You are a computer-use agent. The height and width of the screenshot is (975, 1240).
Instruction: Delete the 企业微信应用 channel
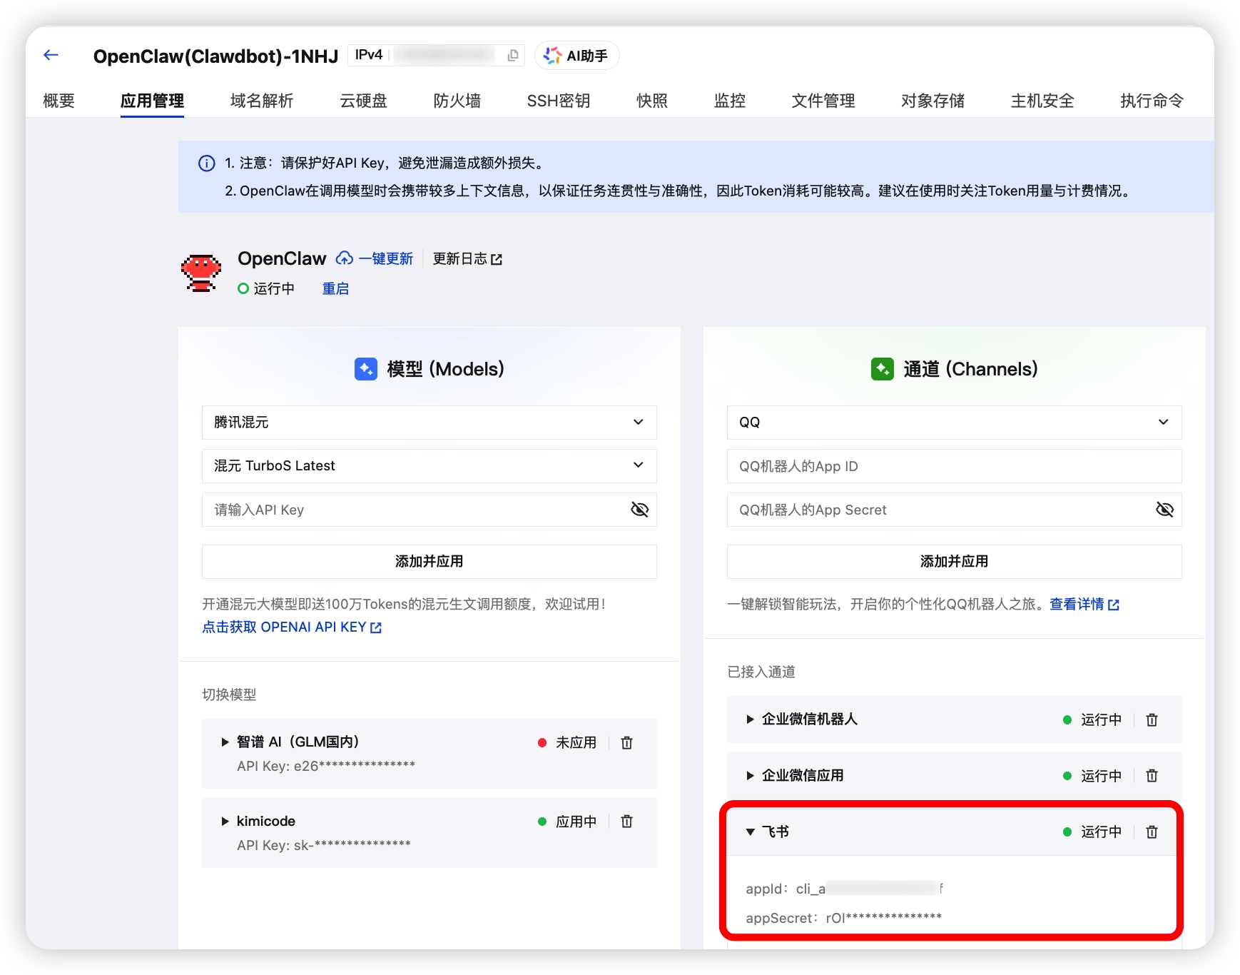click(1152, 776)
